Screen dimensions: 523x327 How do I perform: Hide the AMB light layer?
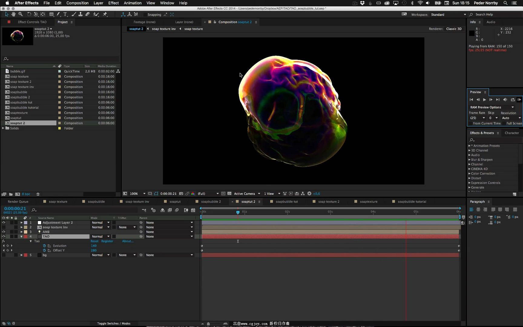4,232
